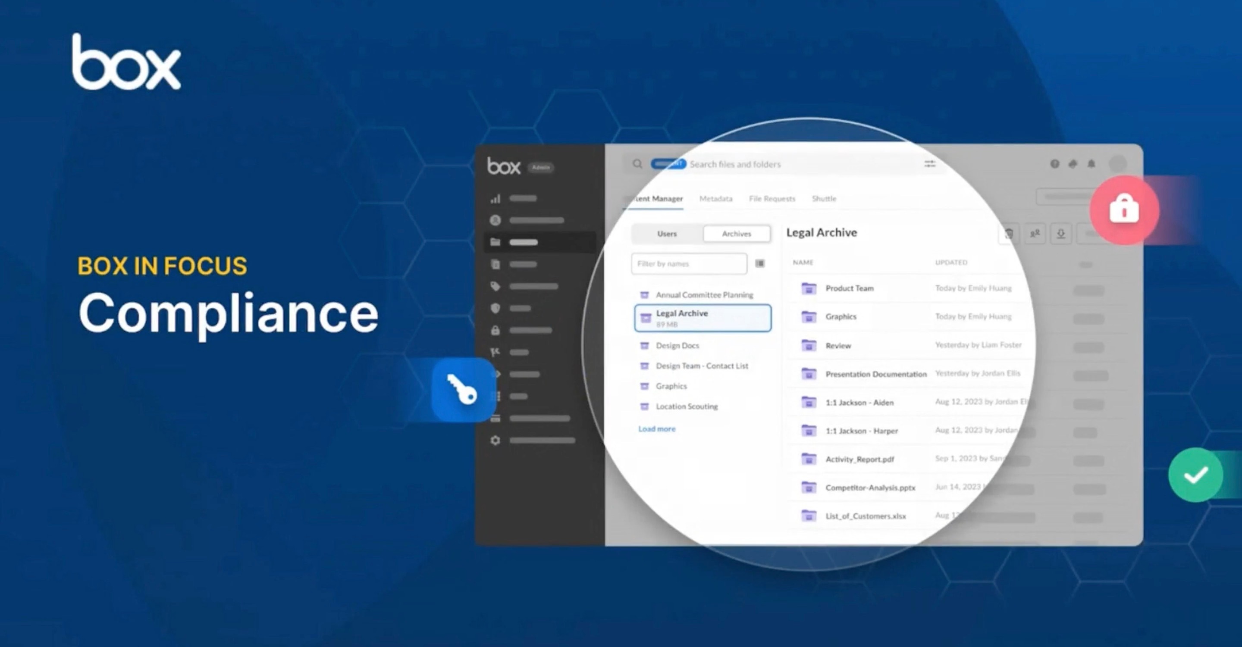
Task: Open the Metadata tab
Action: point(716,198)
